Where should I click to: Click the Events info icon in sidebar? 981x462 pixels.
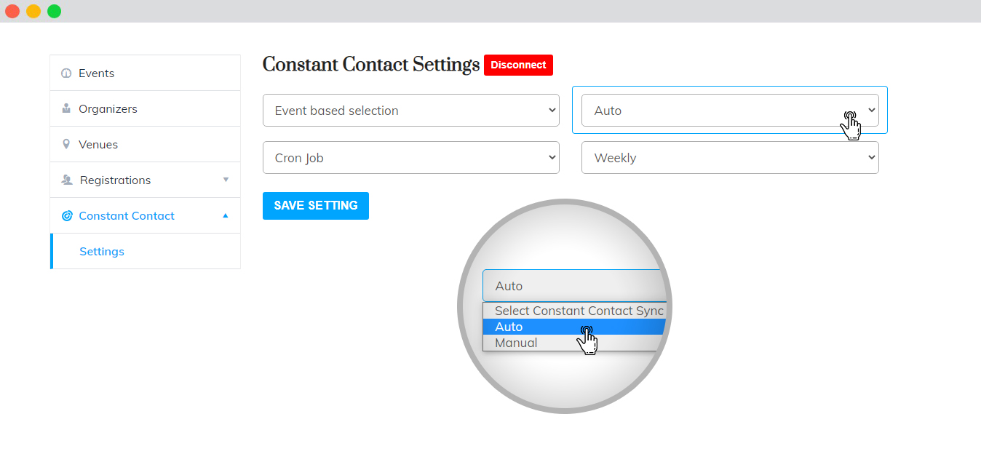click(x=66, y=73)
